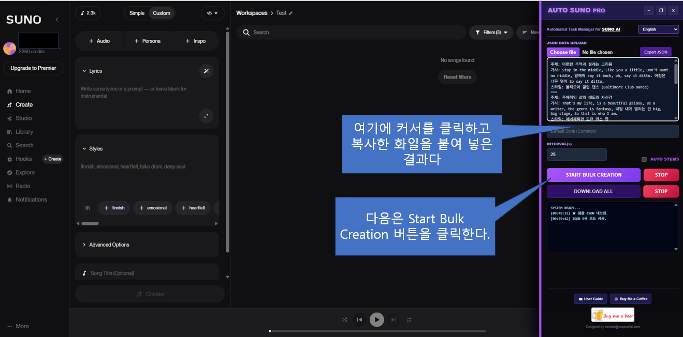This screenshot has width=683, height=337.
Task: Collapse the Lyrics section
Action: [92, 71]
